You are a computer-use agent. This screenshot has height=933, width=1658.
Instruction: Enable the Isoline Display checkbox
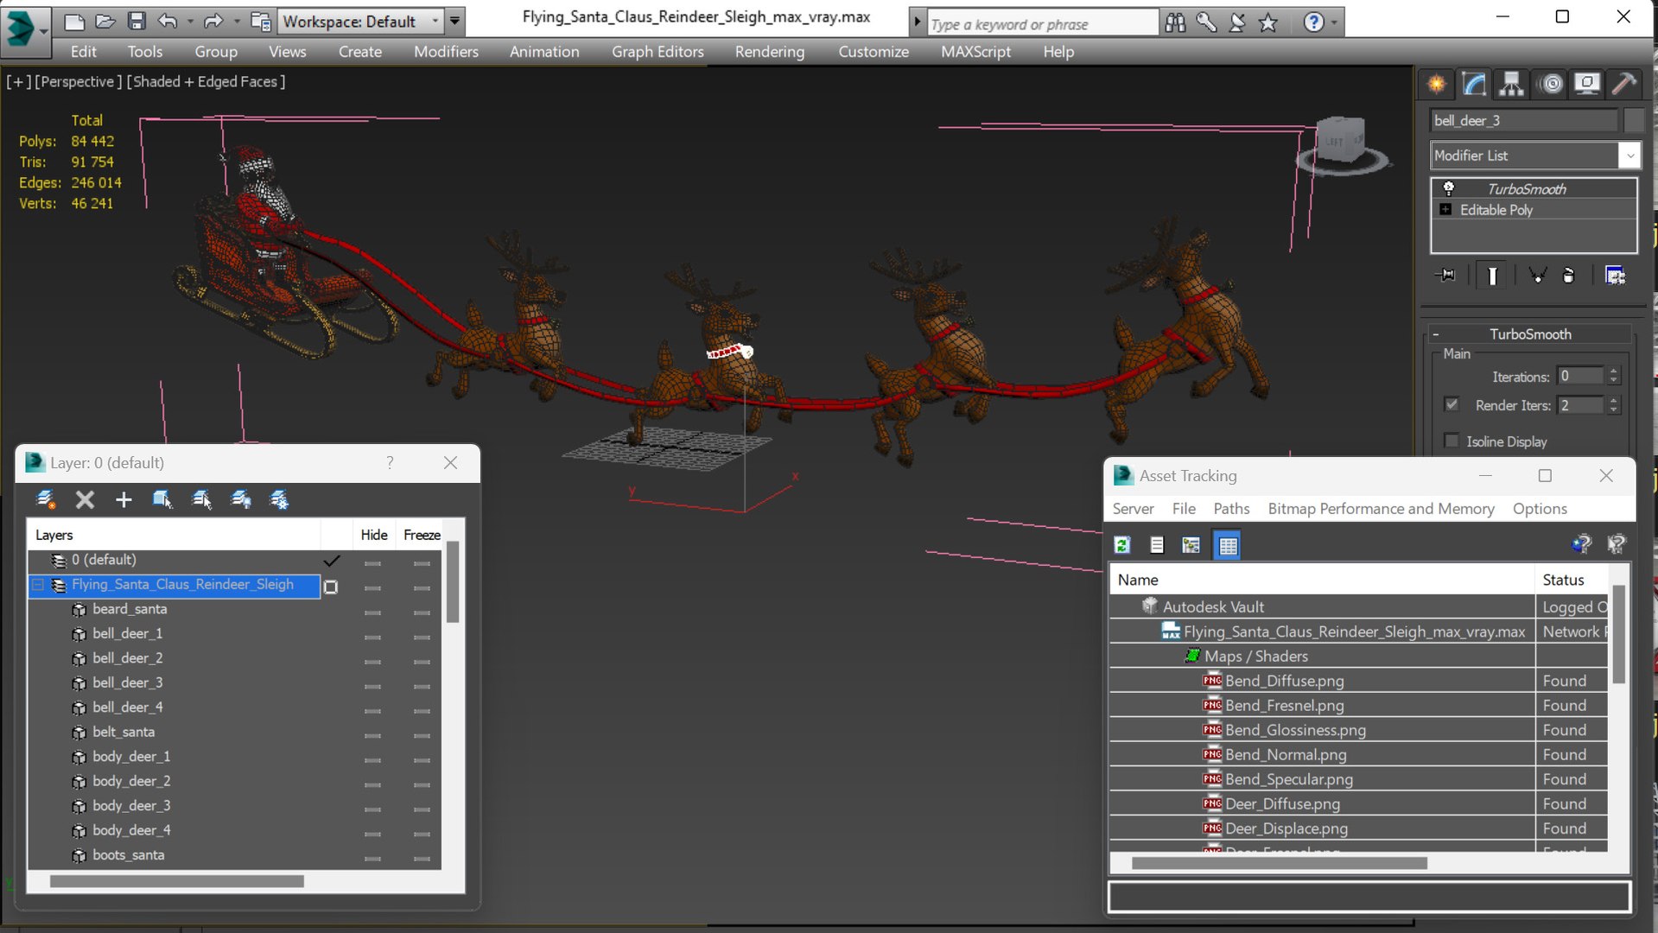(1452, 441)
